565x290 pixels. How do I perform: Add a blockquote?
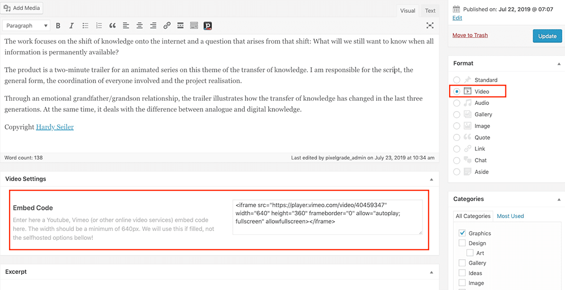[113, 26]
